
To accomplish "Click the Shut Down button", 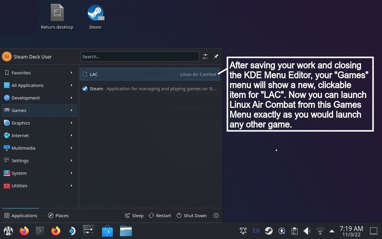I will 192,215.
